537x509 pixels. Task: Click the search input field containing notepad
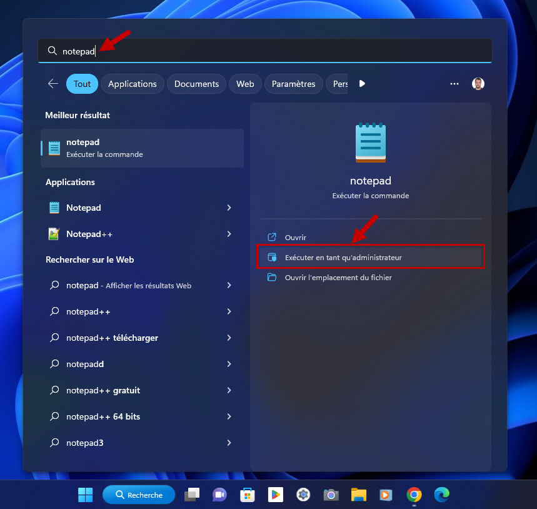(265, 51)
